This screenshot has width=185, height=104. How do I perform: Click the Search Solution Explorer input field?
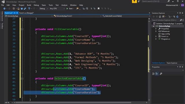(x=166, y=20)
